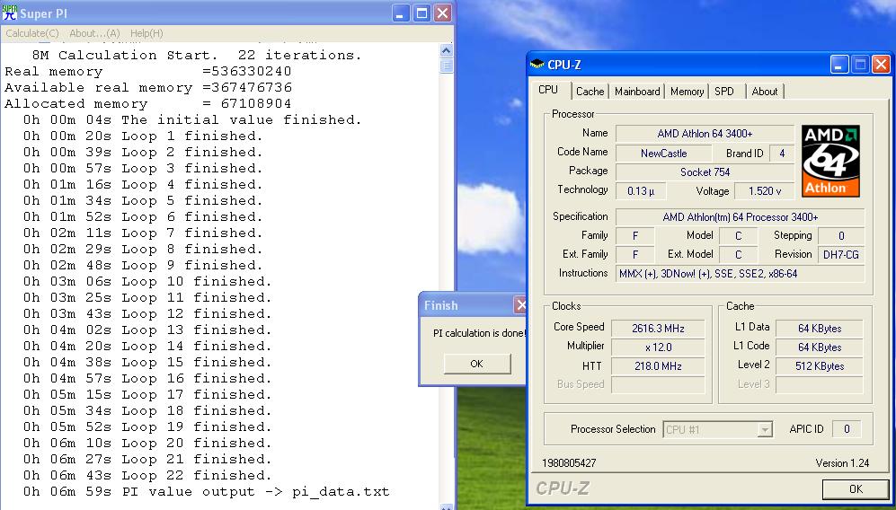
Task: Click the '8M Calculation Start' line
Action: tap(197, 56)
